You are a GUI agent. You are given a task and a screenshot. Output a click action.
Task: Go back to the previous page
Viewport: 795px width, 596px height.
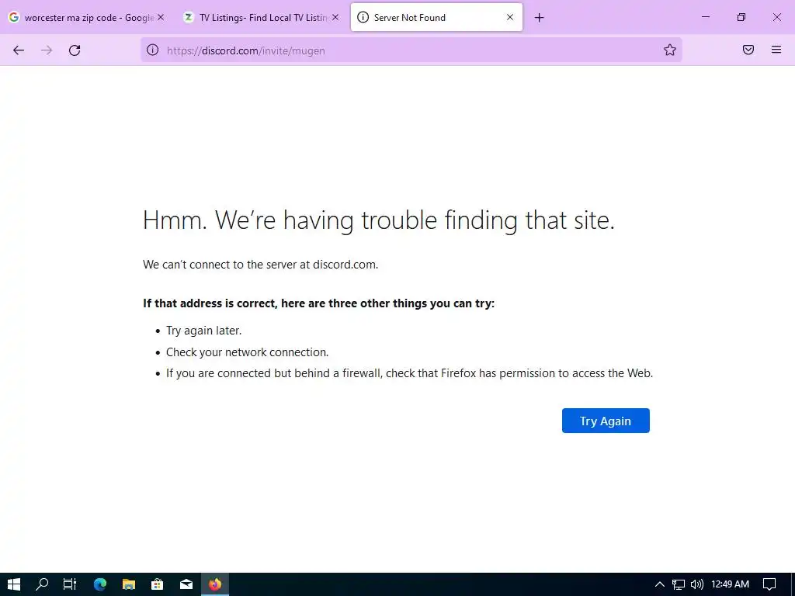tap(19, 50)
